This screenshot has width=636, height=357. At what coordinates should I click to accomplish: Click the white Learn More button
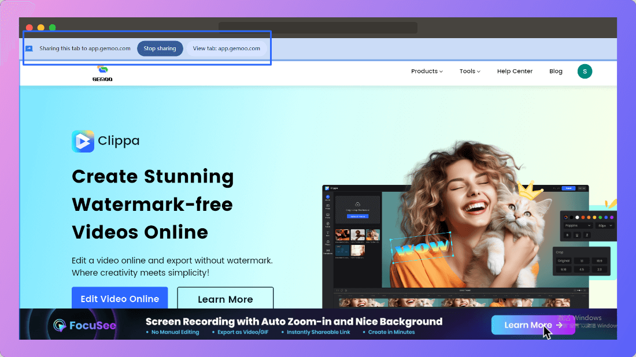click(x=225, y=299)
